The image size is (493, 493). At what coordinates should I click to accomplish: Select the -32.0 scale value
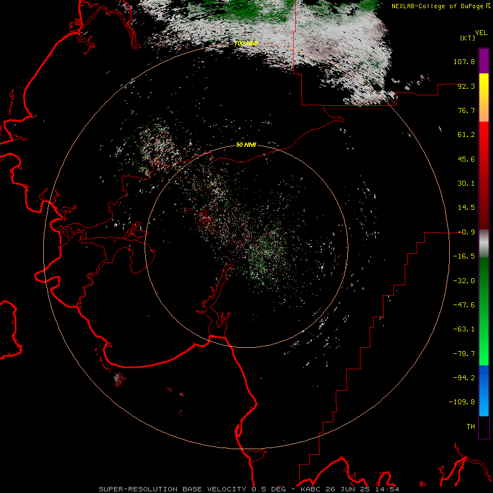(464, 281)
